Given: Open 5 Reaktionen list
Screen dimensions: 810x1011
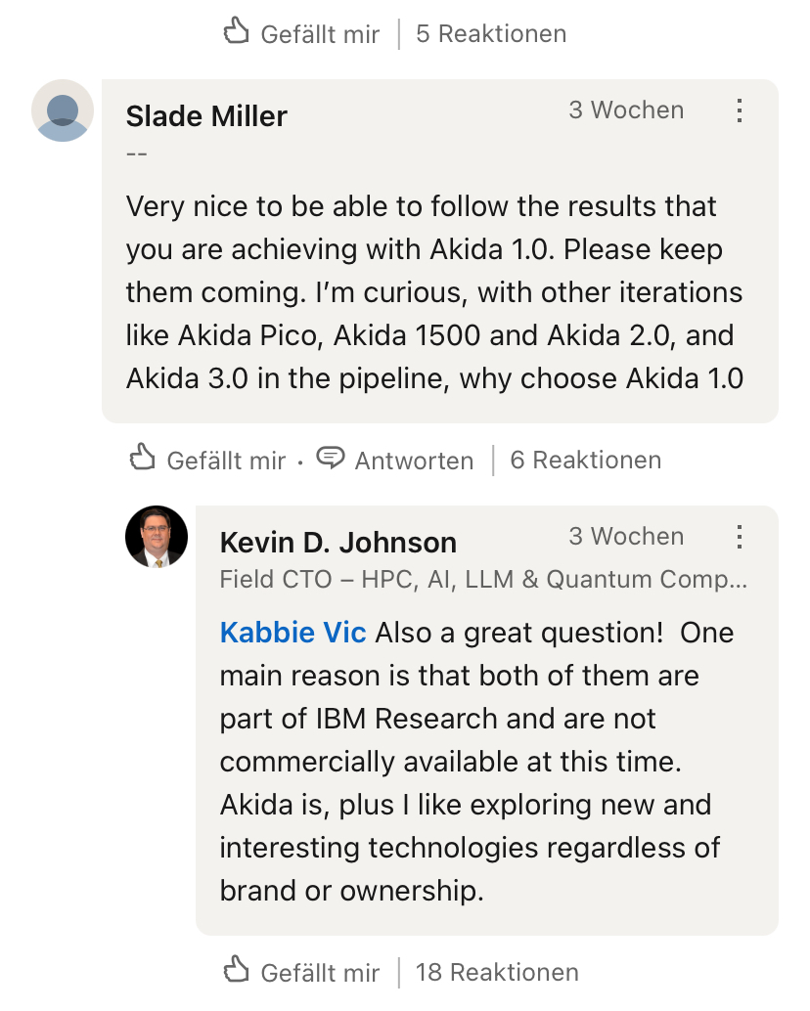Looking at the screenshot, I should pos(490,34).
